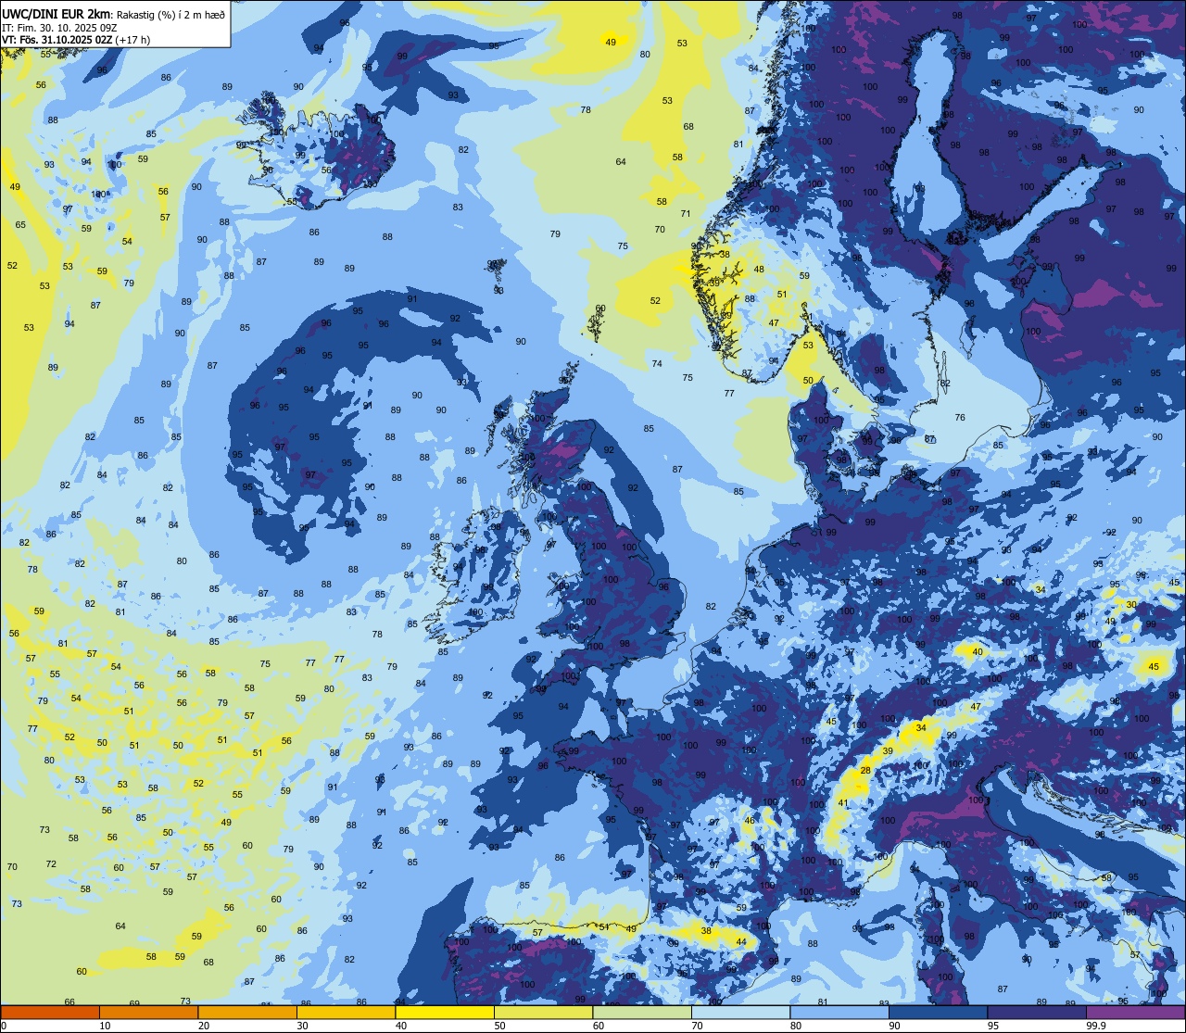The width and height of the screenshot is (1186, 1033).
Task: Select the 10–20 orange legend segment
Action: (x=148, y=1013)
